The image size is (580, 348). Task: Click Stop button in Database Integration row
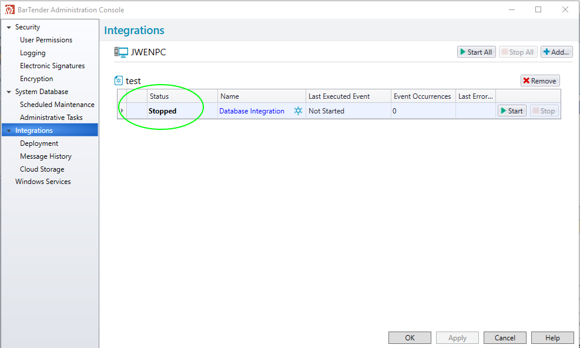point(544,111)
